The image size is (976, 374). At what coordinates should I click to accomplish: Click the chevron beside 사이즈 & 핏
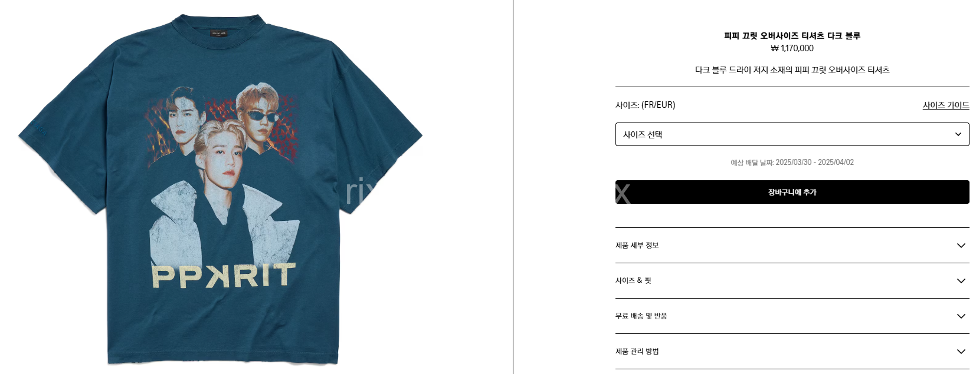coord(961,281)
